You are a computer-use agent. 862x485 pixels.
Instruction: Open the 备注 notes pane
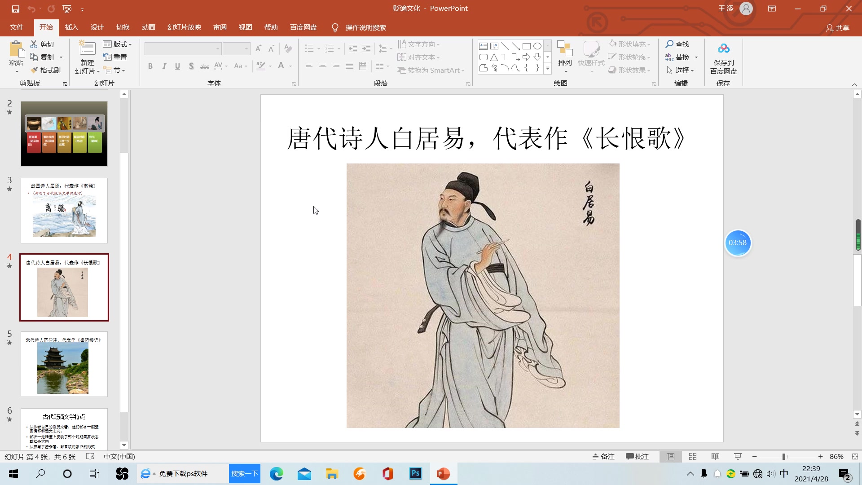pyautogui.click(x=603, y=456)
